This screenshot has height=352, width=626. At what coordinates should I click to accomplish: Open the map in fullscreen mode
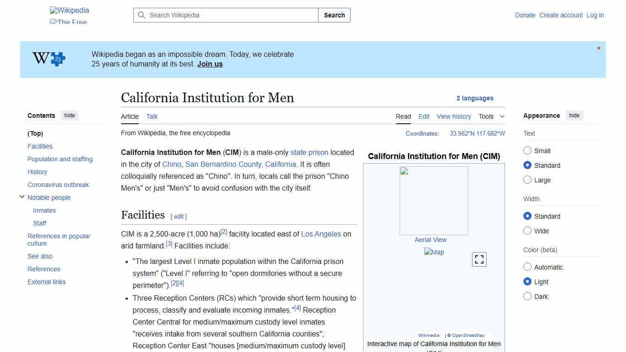[x=479, y=259]
